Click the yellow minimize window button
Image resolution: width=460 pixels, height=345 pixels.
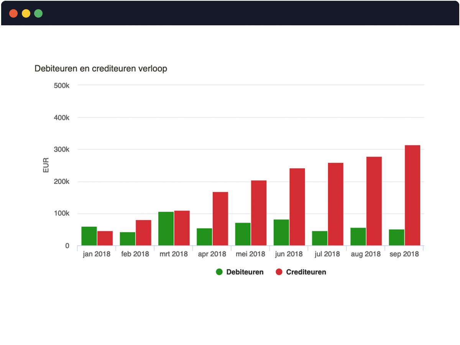point(26,13)
